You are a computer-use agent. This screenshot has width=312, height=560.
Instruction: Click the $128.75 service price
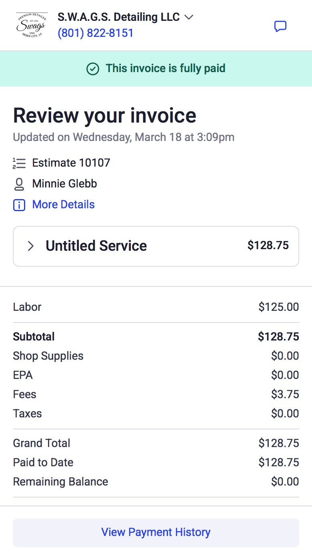coord(268,246)
